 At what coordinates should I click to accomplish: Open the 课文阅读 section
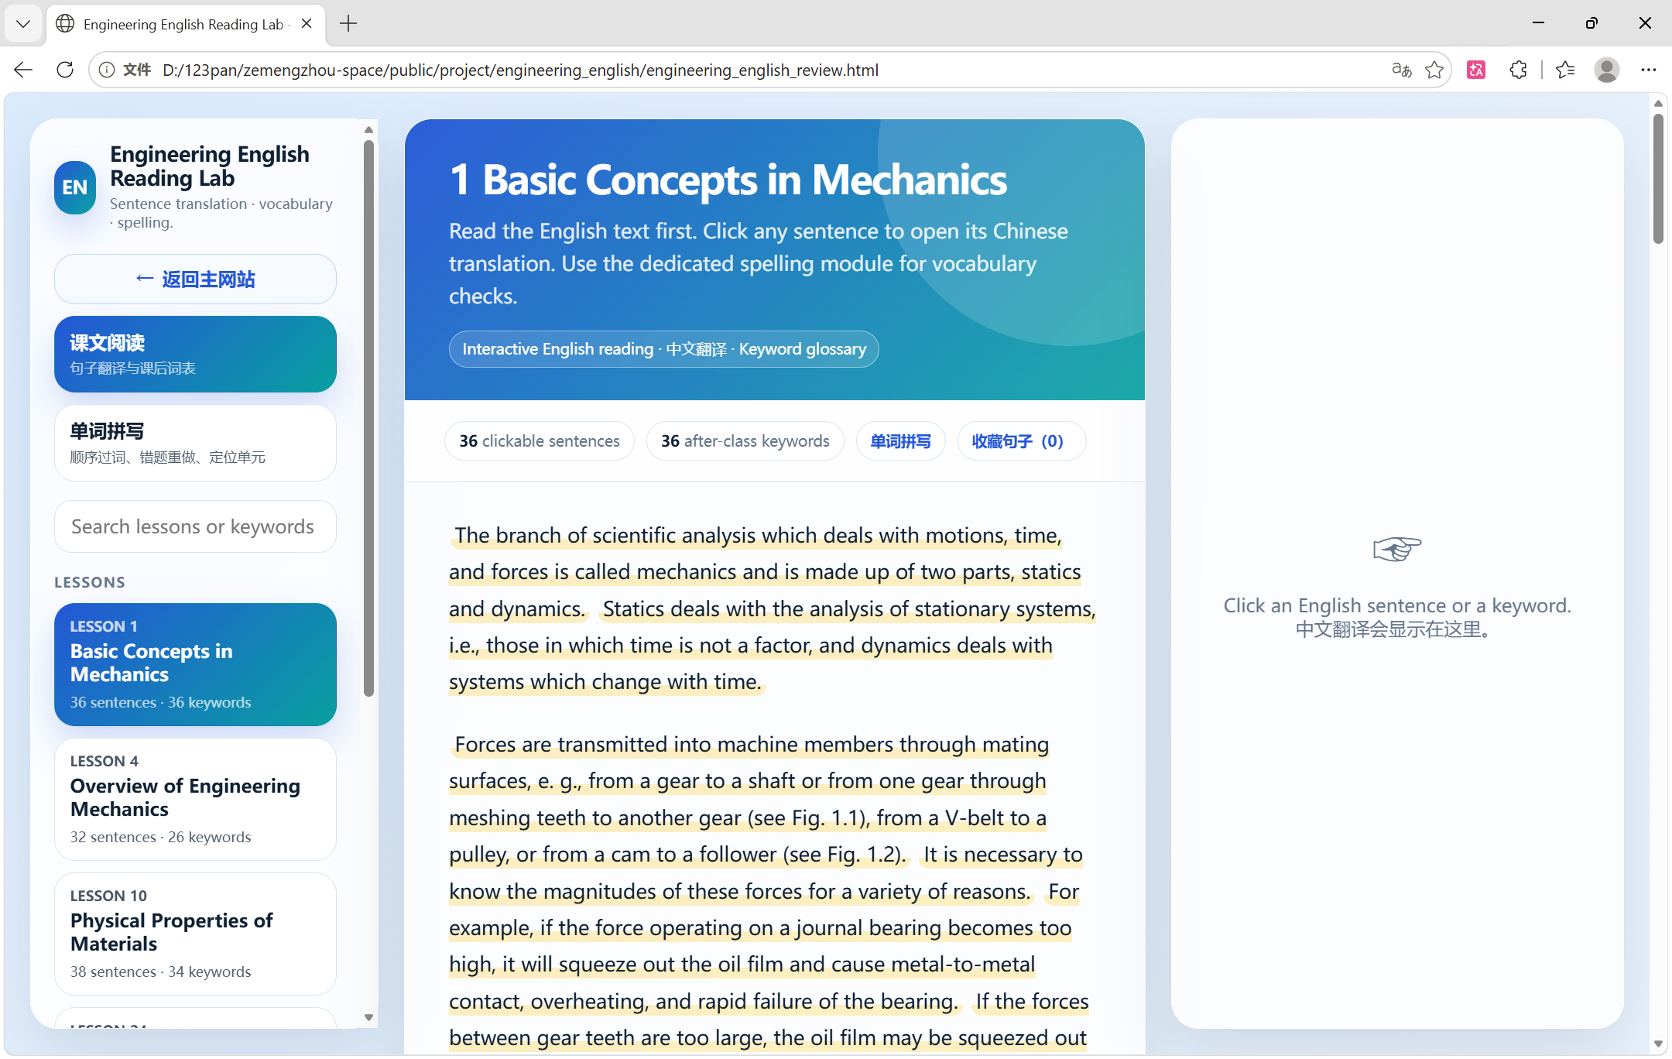195,354
